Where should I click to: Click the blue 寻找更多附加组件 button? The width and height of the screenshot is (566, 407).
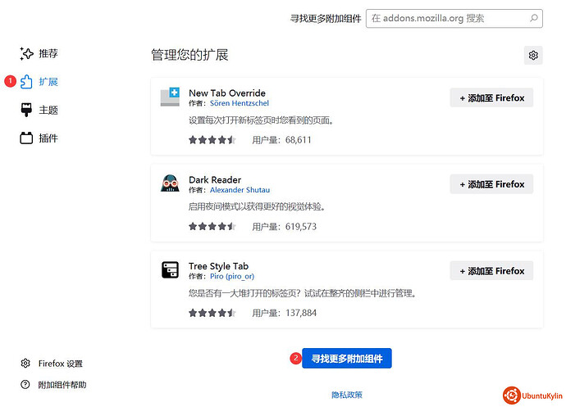347,359
